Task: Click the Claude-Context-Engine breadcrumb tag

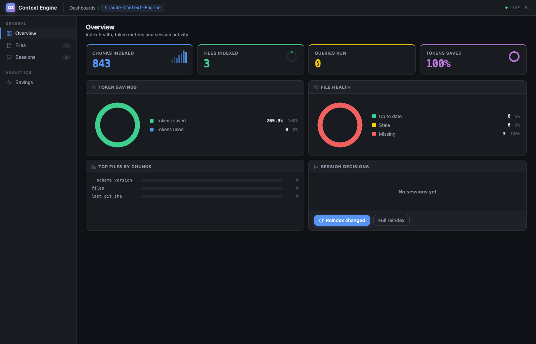Action: pyautogui.click(x=133, y=8)
